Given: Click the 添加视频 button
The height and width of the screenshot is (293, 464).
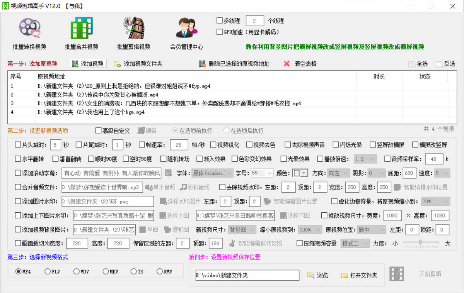Looking at the screenshot, I should click(x=88, y=64).
